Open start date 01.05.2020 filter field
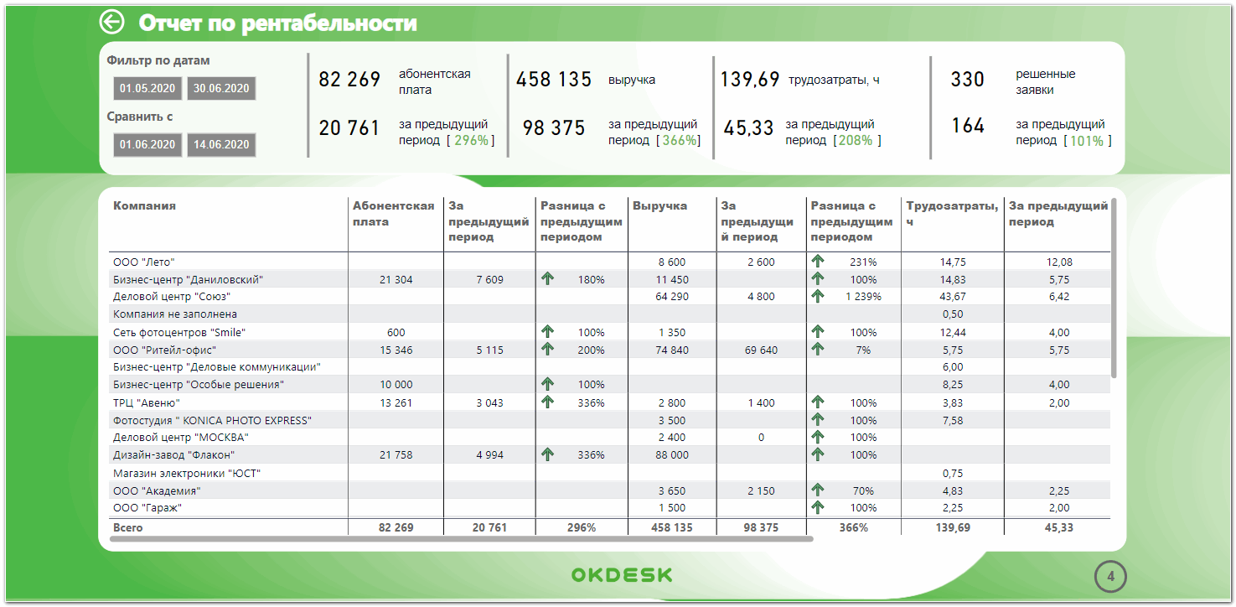 149,88
